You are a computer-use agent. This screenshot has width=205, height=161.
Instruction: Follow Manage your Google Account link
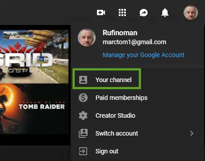pyautogui.click(x=144, y=55)
